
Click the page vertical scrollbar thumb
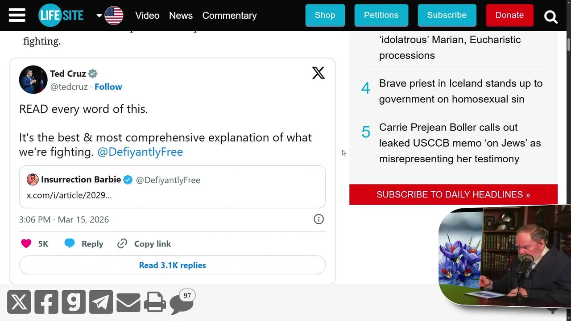[x=569, y=45]
